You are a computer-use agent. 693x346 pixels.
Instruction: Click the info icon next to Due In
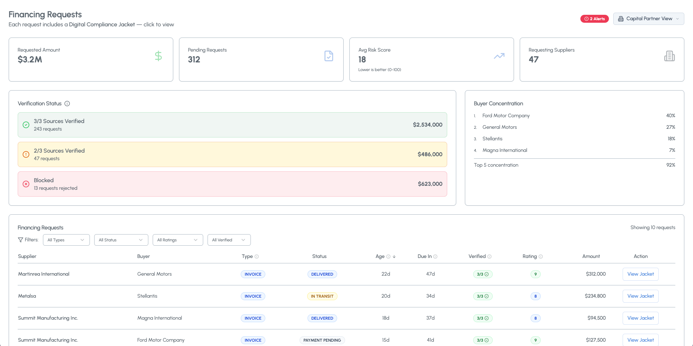(x=435, y=257)
